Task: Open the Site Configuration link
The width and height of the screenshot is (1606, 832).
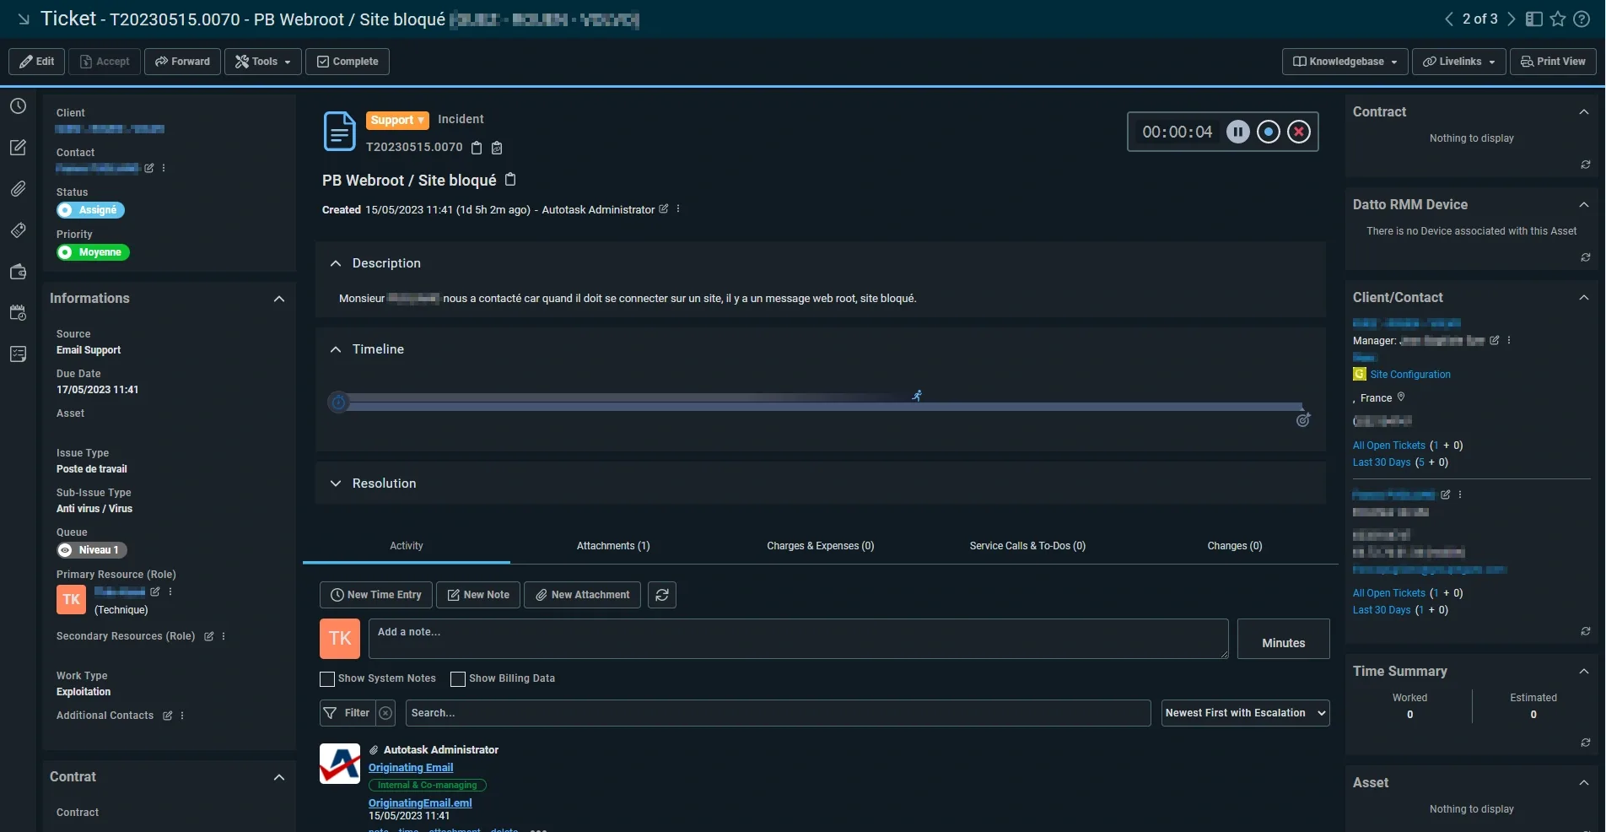Action: (x=1410, y=375)
